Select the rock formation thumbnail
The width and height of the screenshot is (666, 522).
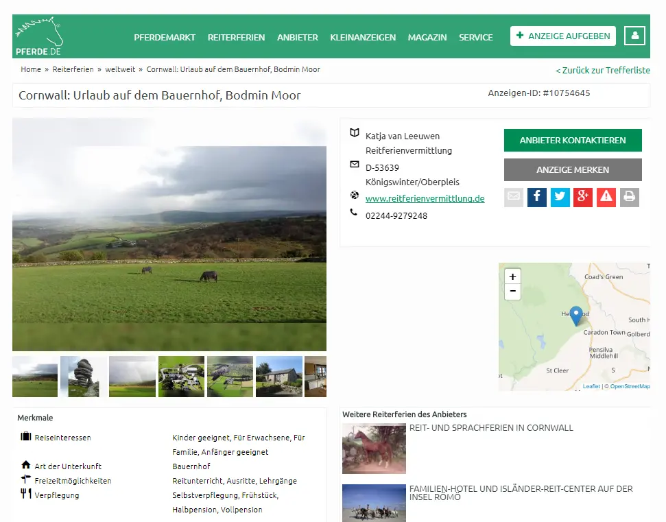[x=84, y=376]
